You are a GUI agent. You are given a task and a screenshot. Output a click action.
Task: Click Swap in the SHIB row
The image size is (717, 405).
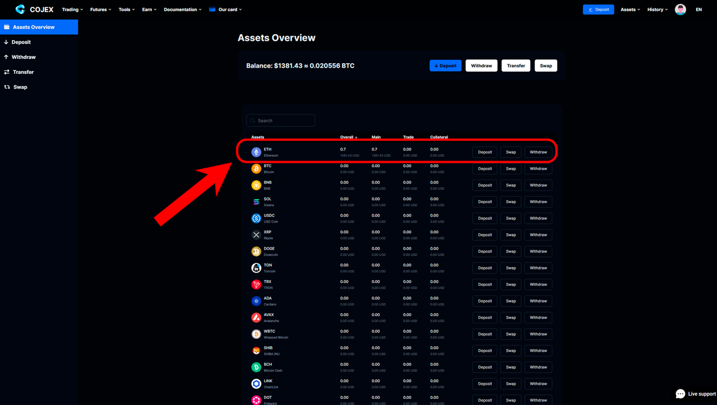tap(511, 351)
